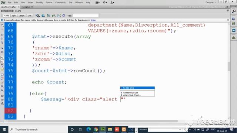The width and height of the screenshot is (237, 133).
Task: Close the dpartments.php tab
Action: pos(19,7)
